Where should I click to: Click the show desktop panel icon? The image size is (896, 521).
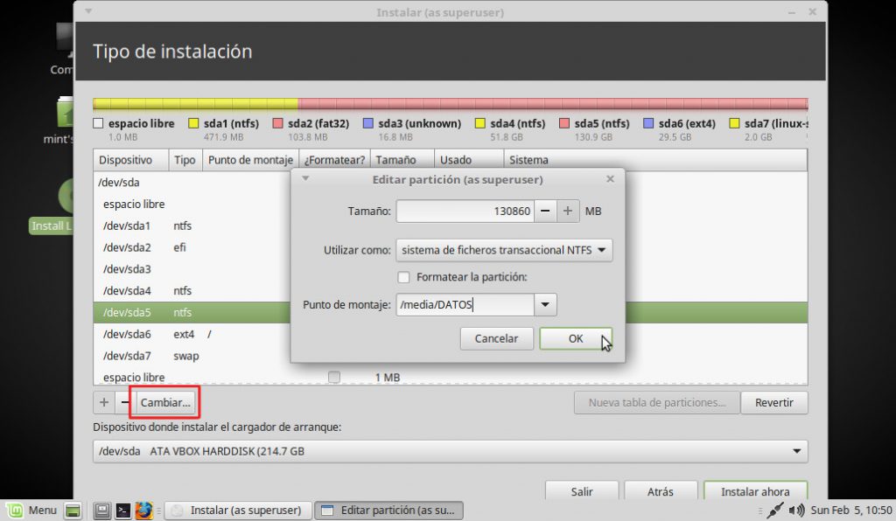tap(73, 511)
